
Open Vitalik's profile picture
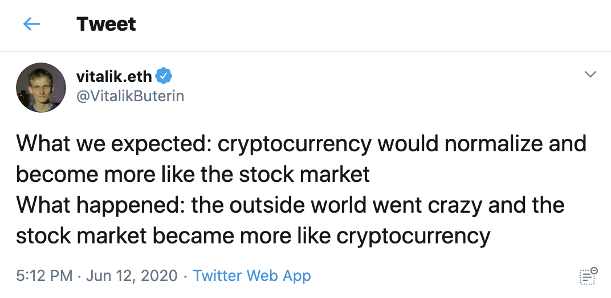tap(41, 86)
